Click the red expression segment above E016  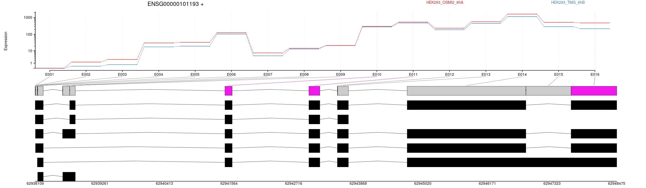click(595, 23)
